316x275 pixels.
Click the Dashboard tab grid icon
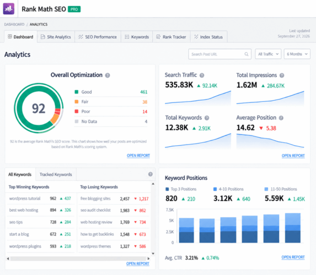click(10, 36)
